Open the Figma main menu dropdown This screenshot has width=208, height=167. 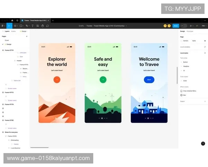click(x=3, y=26)
